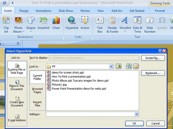Screen dimensions: 173x129
Task: Open Header & Footer
Action: click(113, 25)
